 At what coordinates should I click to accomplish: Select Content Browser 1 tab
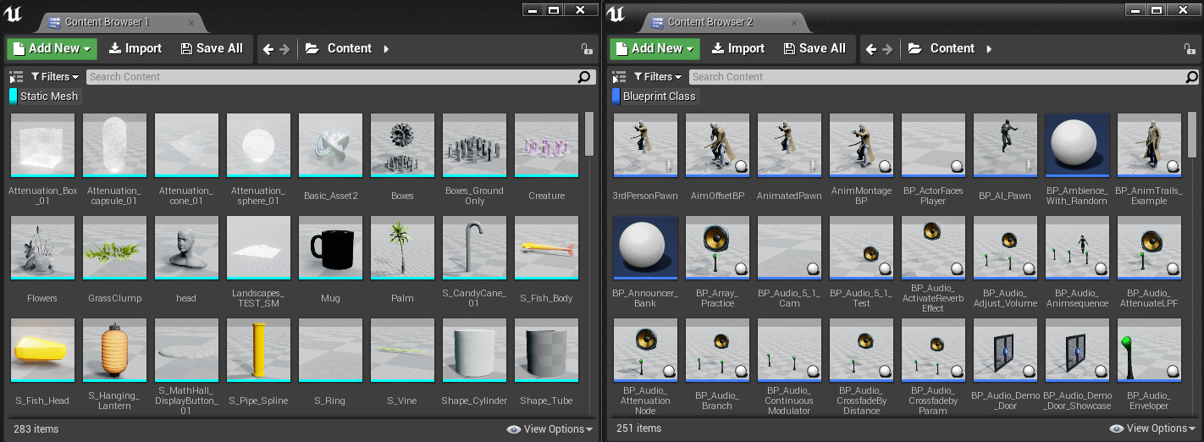coord(107,22)
